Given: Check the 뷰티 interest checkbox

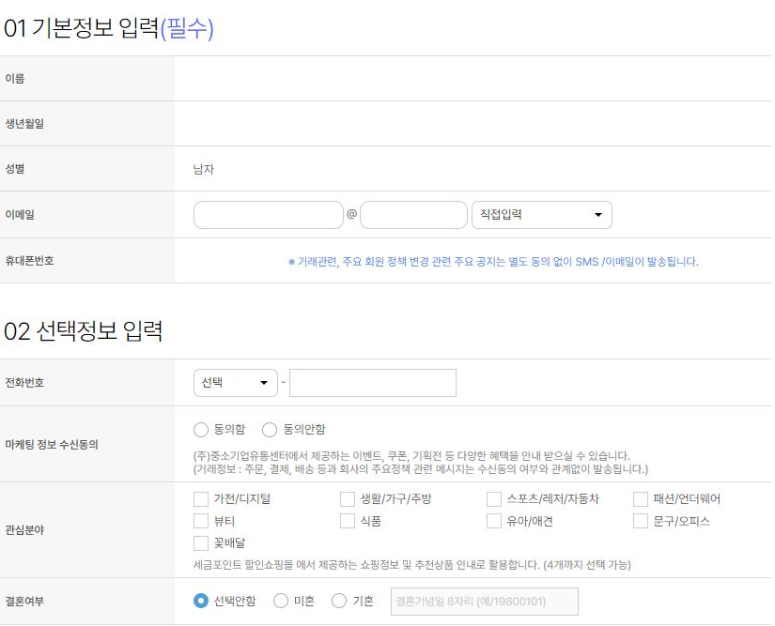Looking at the screenshot, I should pos(201,521).
